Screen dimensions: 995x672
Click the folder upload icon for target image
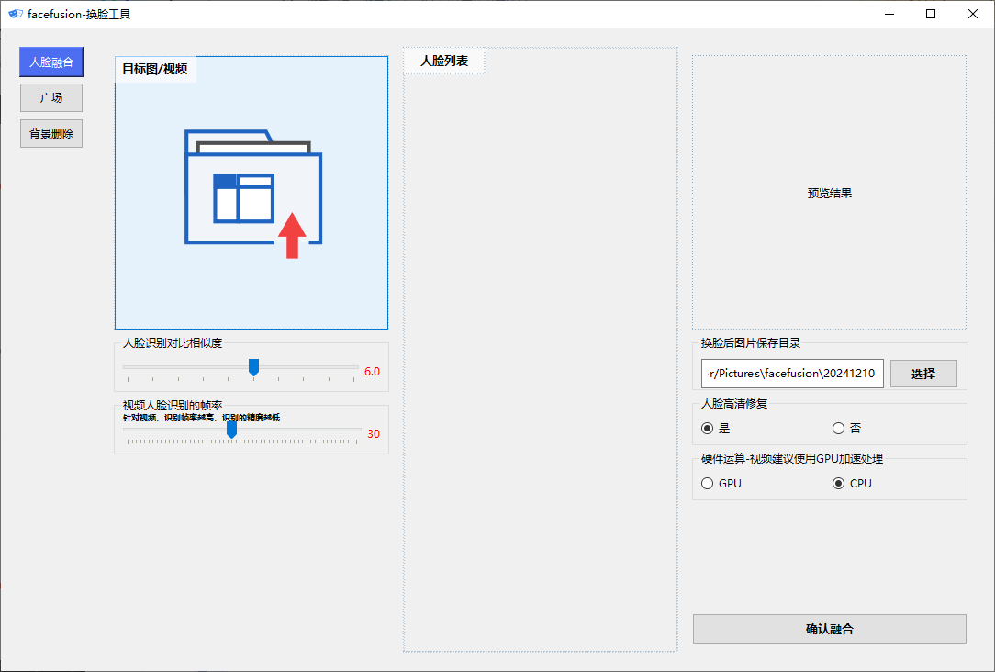pyautogui.click(x=253, y=195)
